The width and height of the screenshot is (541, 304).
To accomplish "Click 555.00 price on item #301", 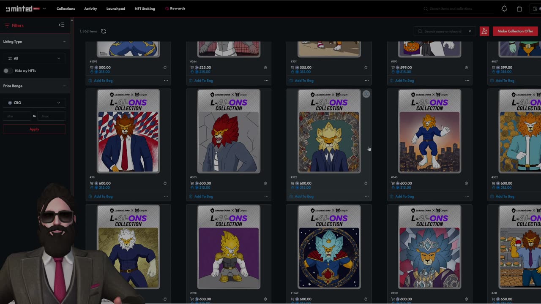I will click(306, 68).
